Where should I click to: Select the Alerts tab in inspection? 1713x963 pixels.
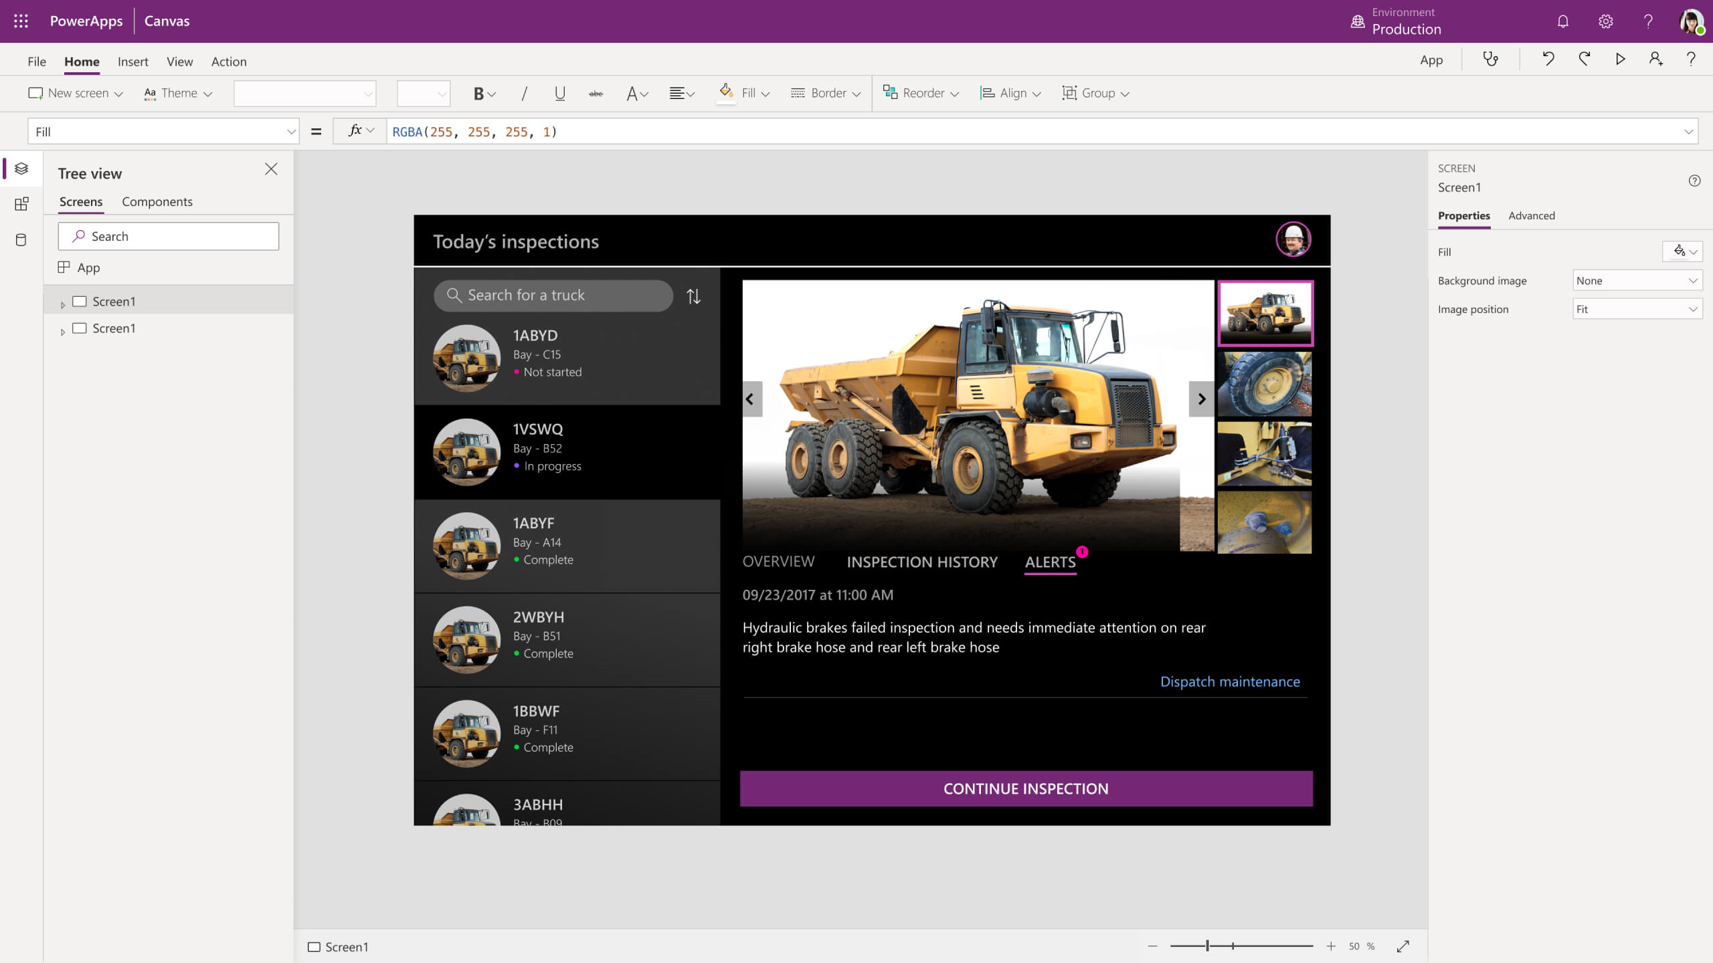1049,561
